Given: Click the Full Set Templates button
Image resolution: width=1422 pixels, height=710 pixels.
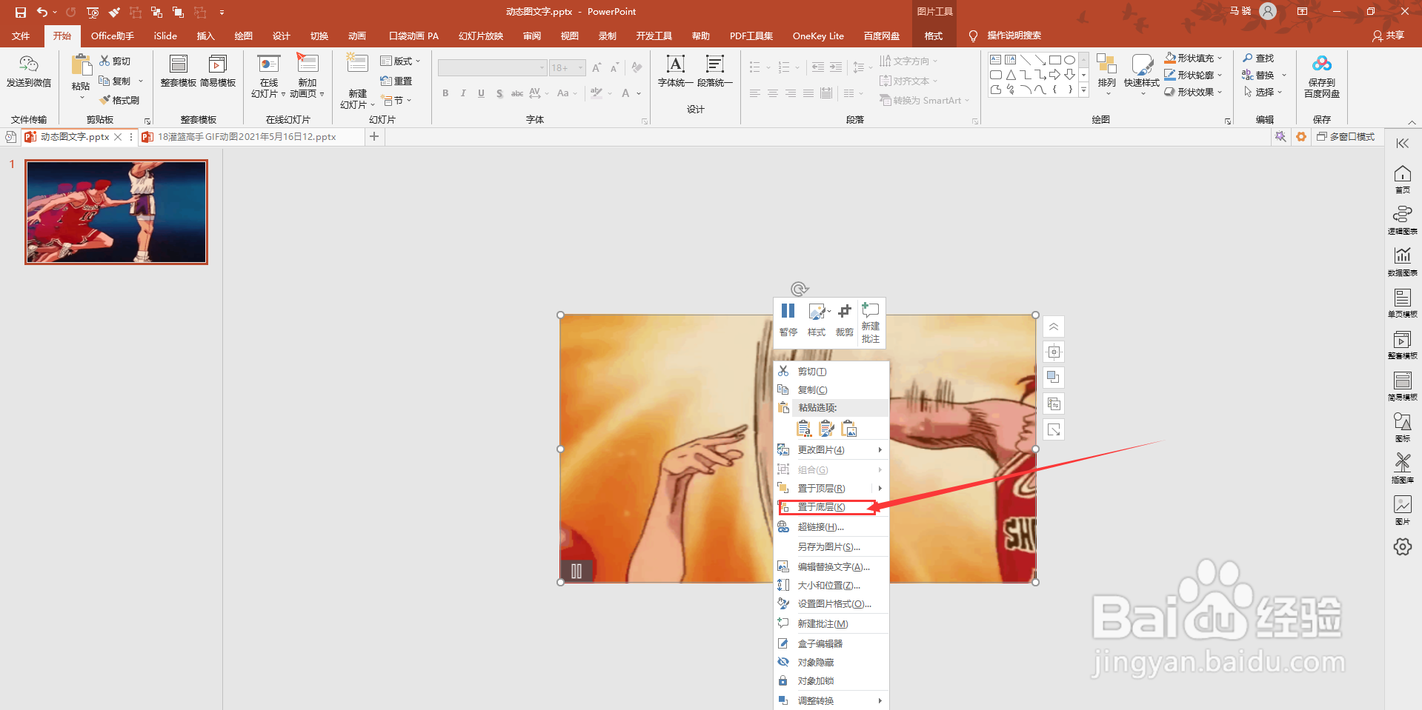Looking at the screenshot, I should (179, 71).
